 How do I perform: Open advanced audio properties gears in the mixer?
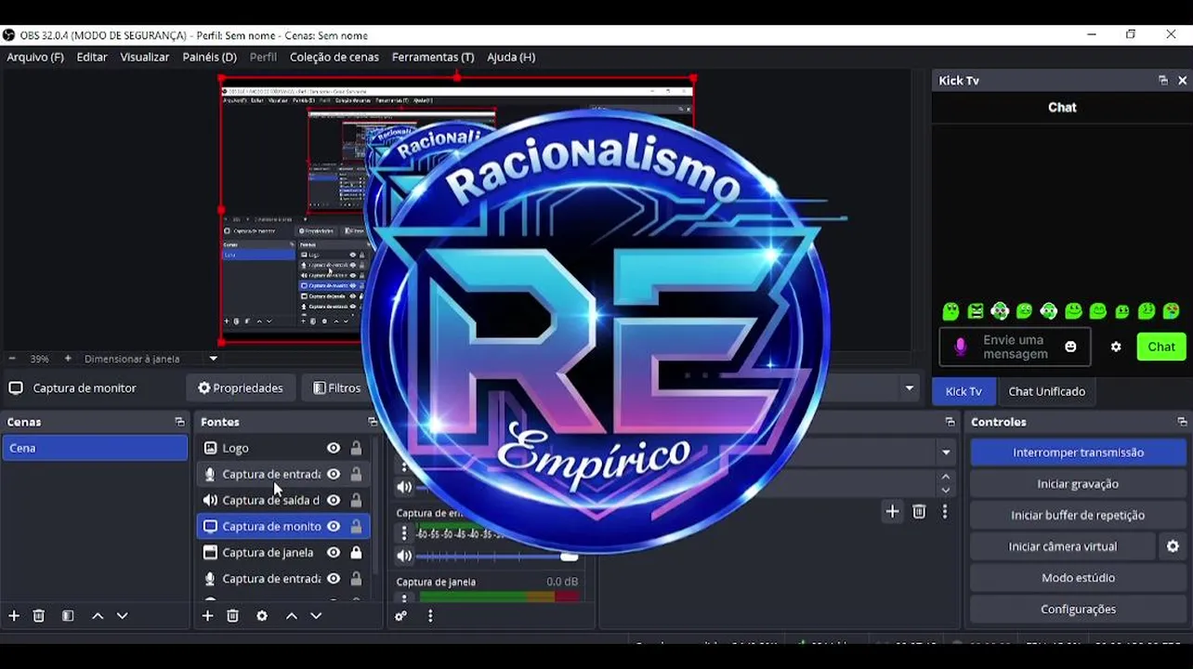tap(400, 616)
